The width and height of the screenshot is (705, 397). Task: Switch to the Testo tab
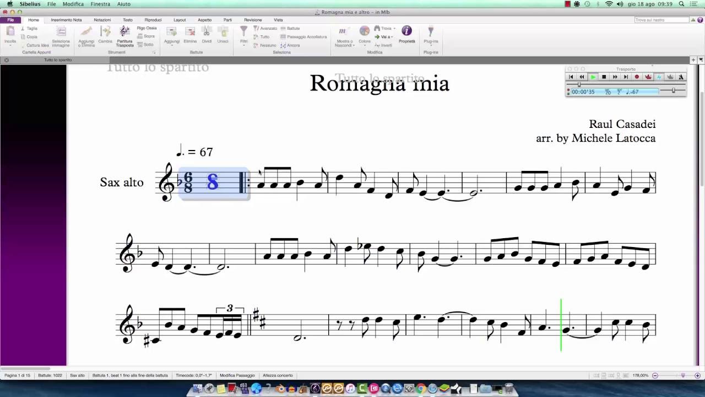128,20
